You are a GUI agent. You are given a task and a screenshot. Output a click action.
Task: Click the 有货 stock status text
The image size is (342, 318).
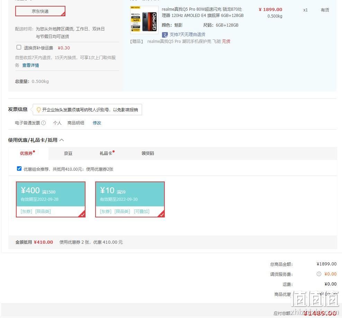coord(325,10)
